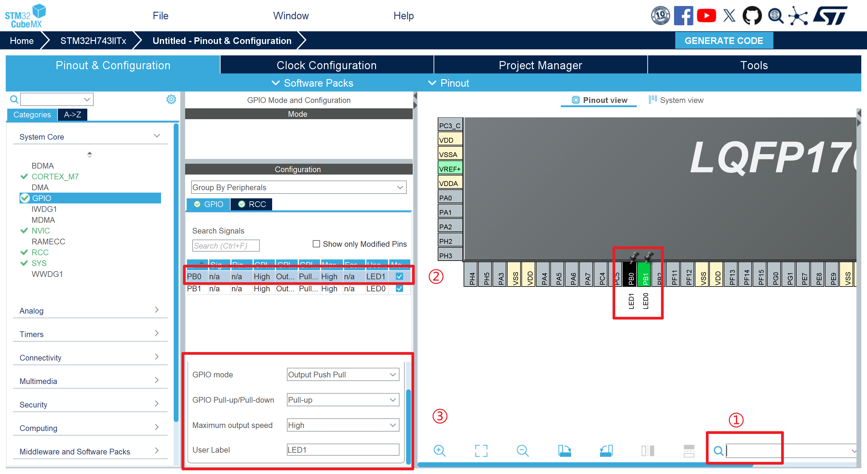Click the ST logo icon
Screen dimensions: 867x474
tap(830, 15)
